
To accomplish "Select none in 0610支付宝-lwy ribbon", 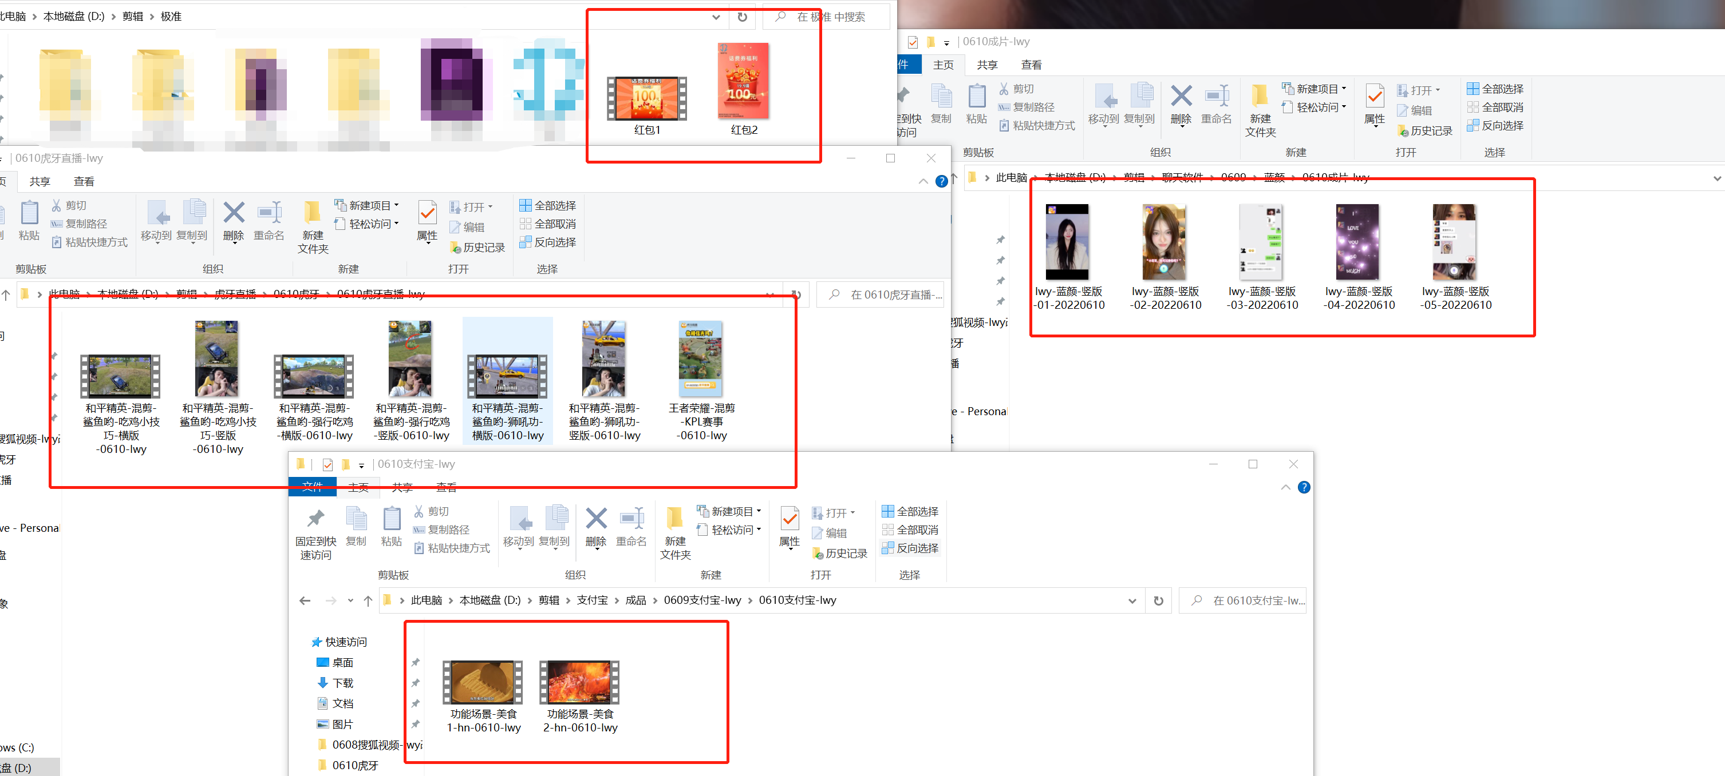I will click(909, 530).
